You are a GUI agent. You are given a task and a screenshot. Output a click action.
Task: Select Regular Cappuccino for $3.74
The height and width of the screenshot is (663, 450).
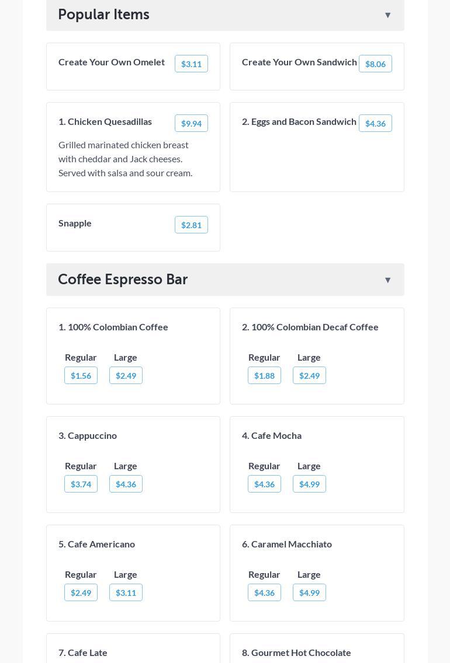point(81,484)
